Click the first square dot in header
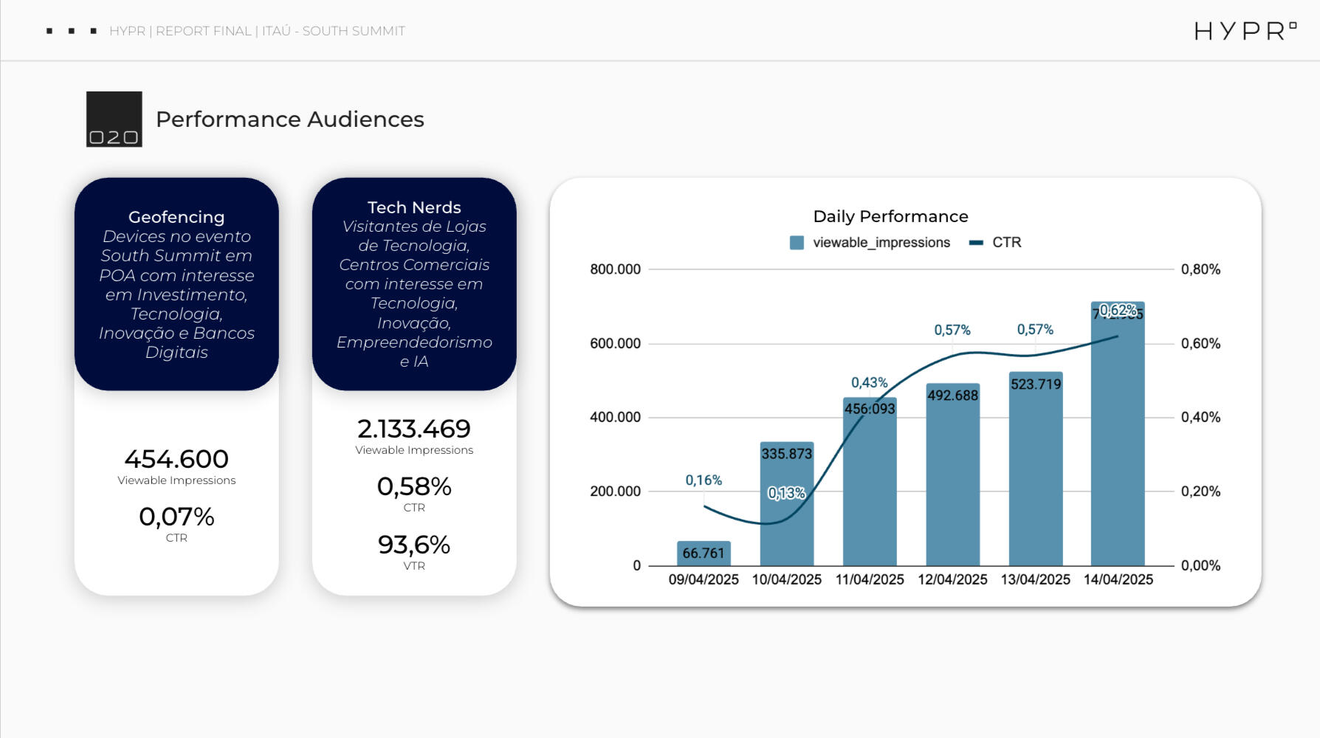Image resolution: width=1320 pixels, height=738 pixels. [49, 31]
